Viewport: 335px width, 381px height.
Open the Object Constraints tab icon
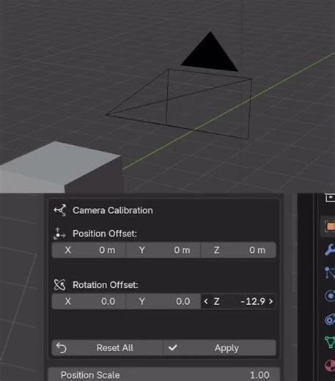(330, 319)
